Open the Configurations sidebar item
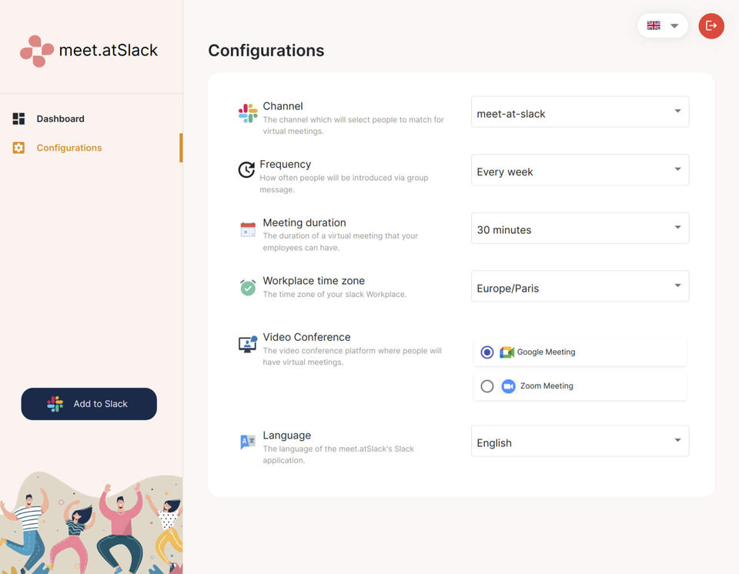Image resolution: width=739 pixels, height=574 pixels. pos(69,148)
